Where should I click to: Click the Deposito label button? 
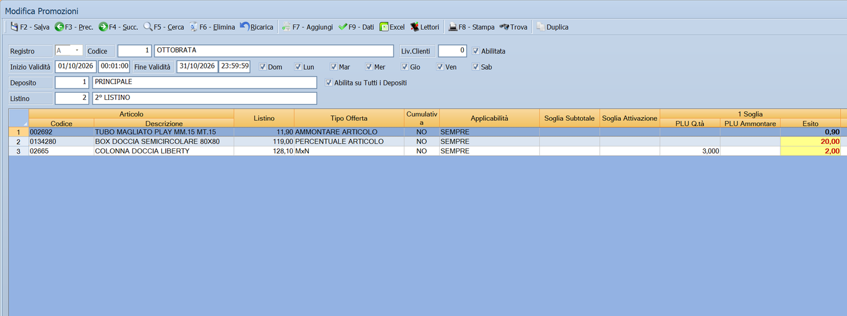[31, 82]
